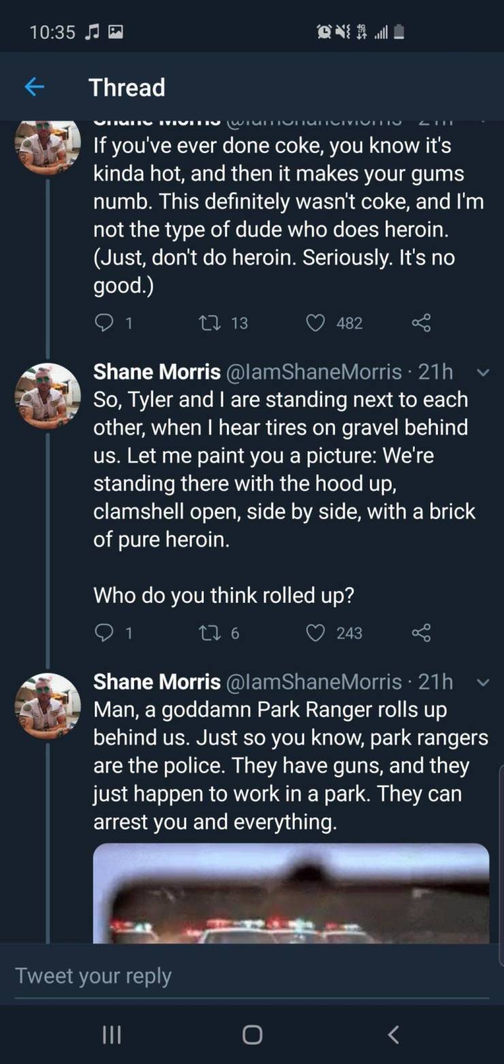This screenshot has width=504, height=1064.
Task: Reply to the coke tweet
Action: [104, 322]
